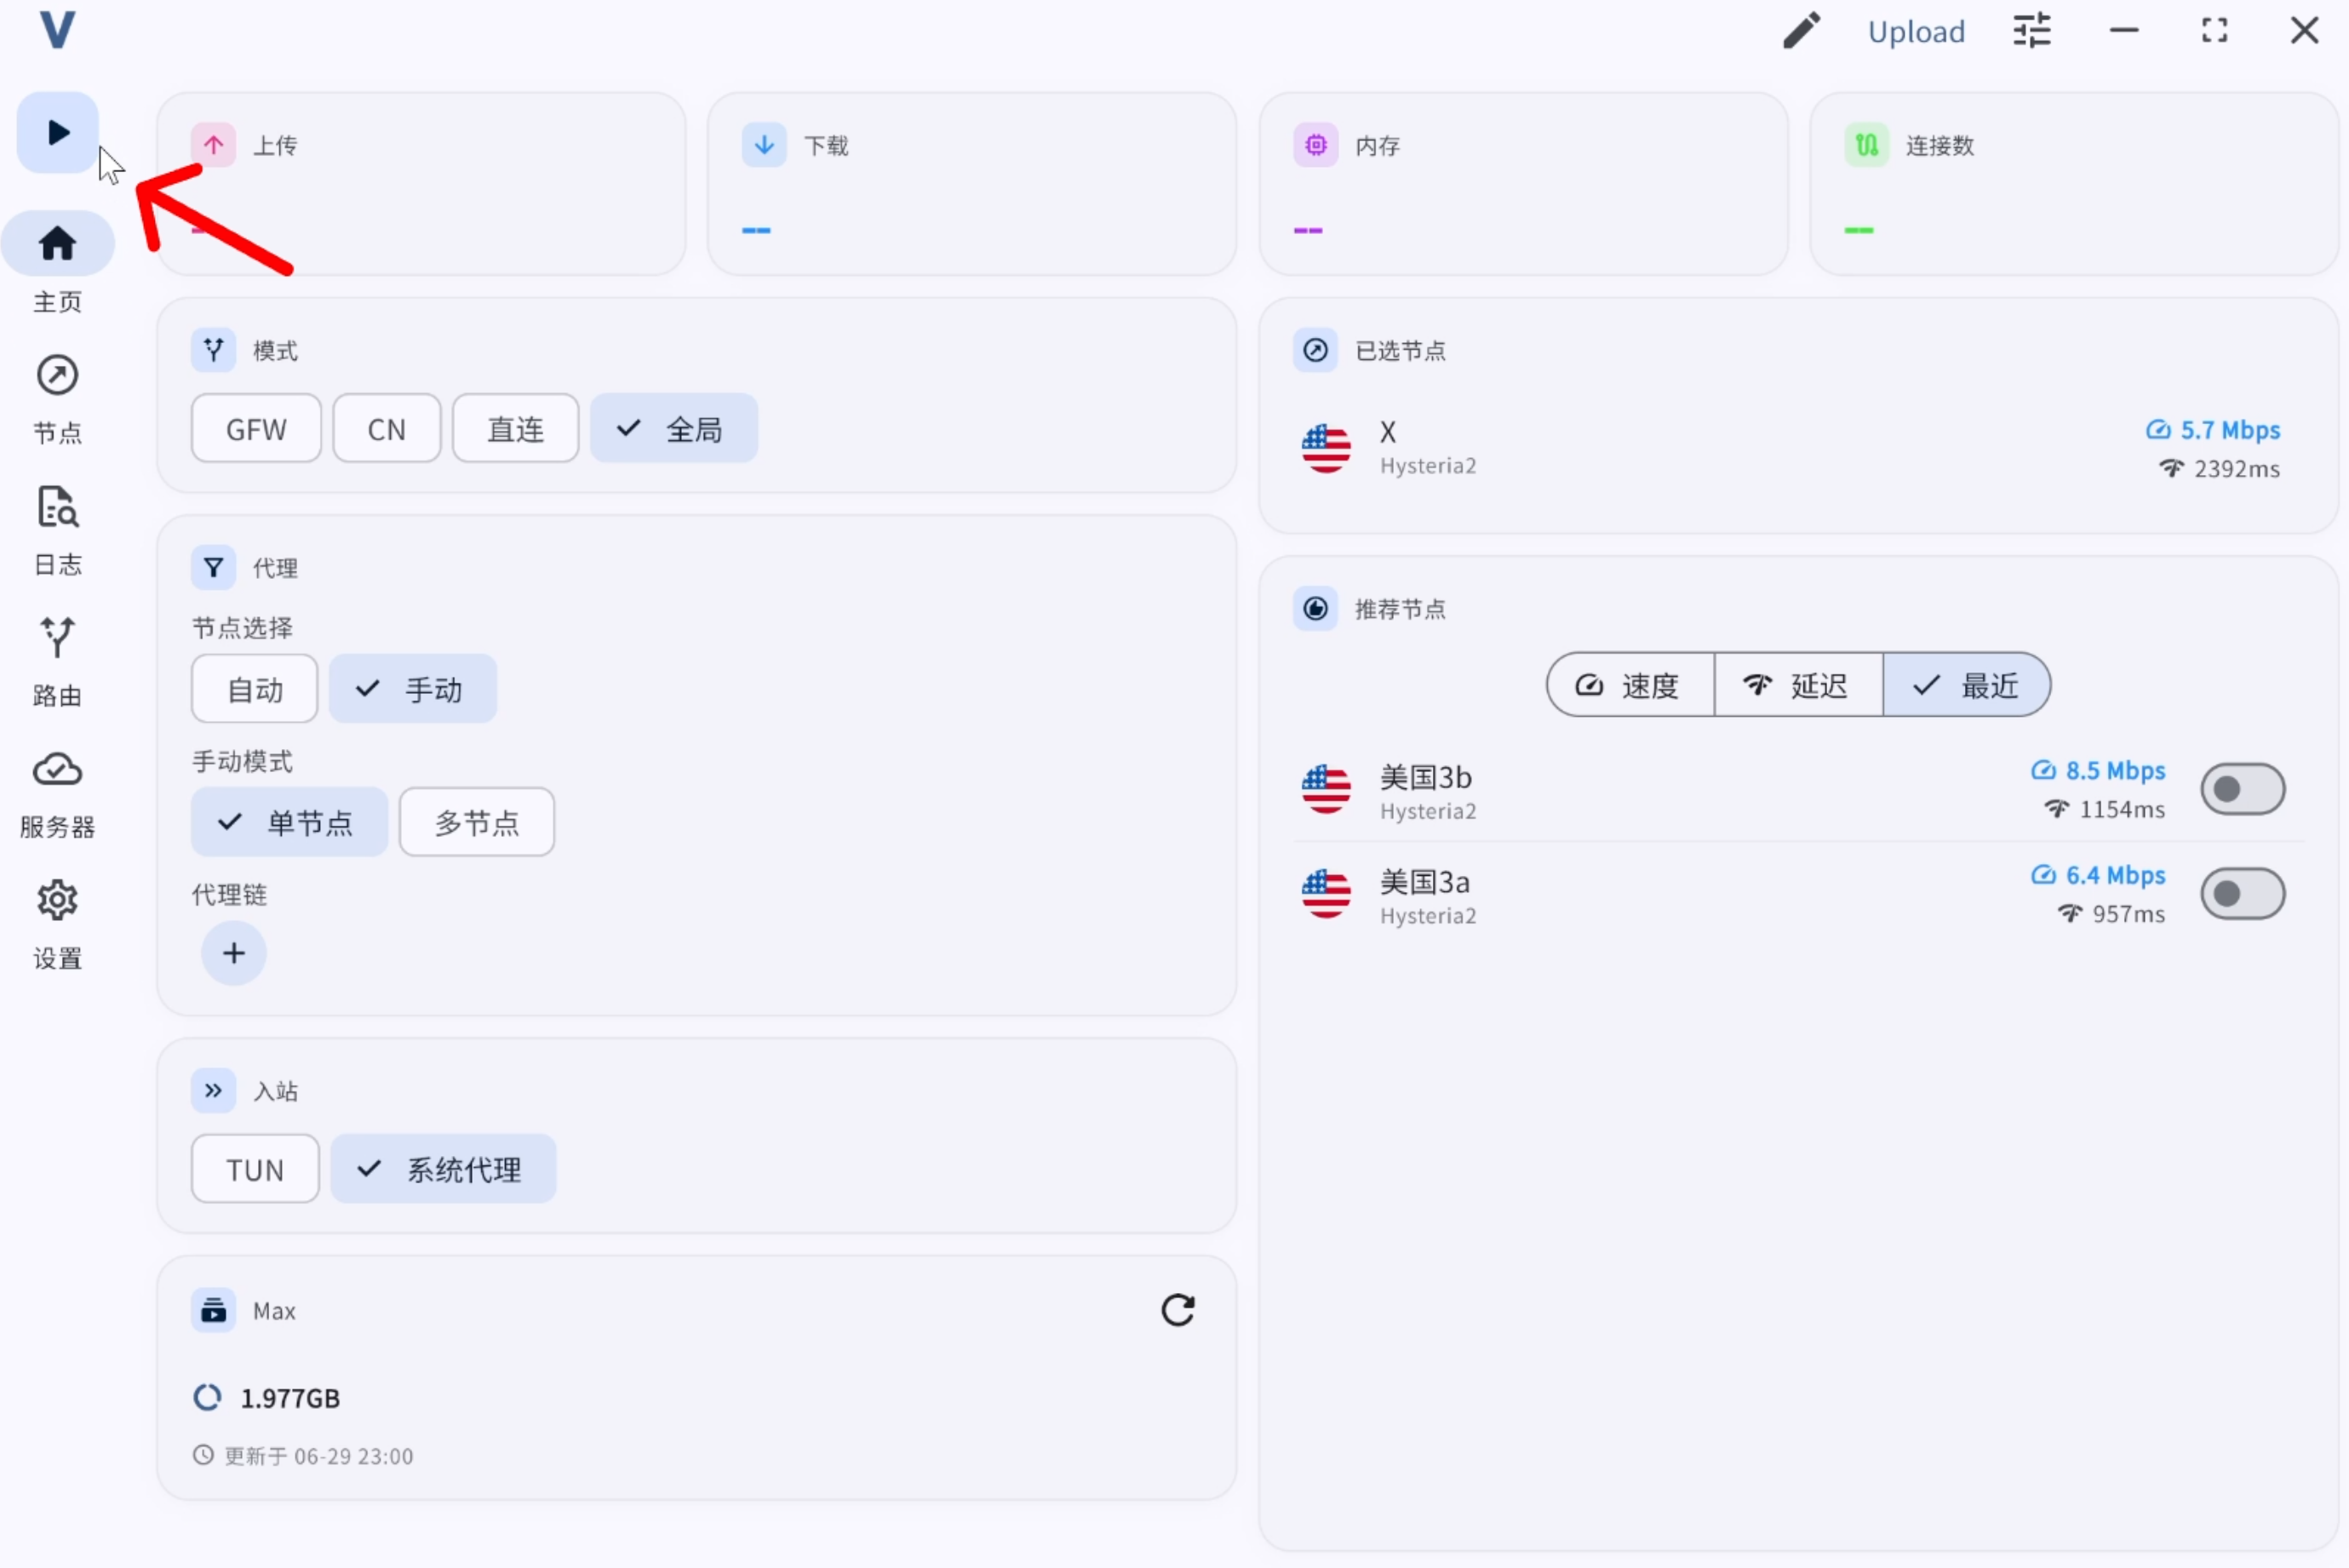Click the 8.5 Mbps speed value
The height and width of the screenshot is (1568, 2349).
[2115, 770]
